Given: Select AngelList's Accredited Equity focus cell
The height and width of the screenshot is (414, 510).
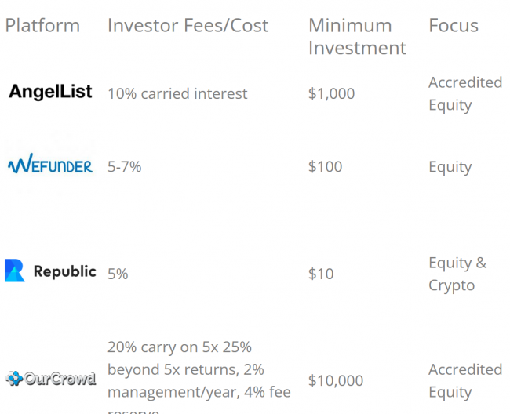Looking at the screenshot, I should (x=465, y=94).
